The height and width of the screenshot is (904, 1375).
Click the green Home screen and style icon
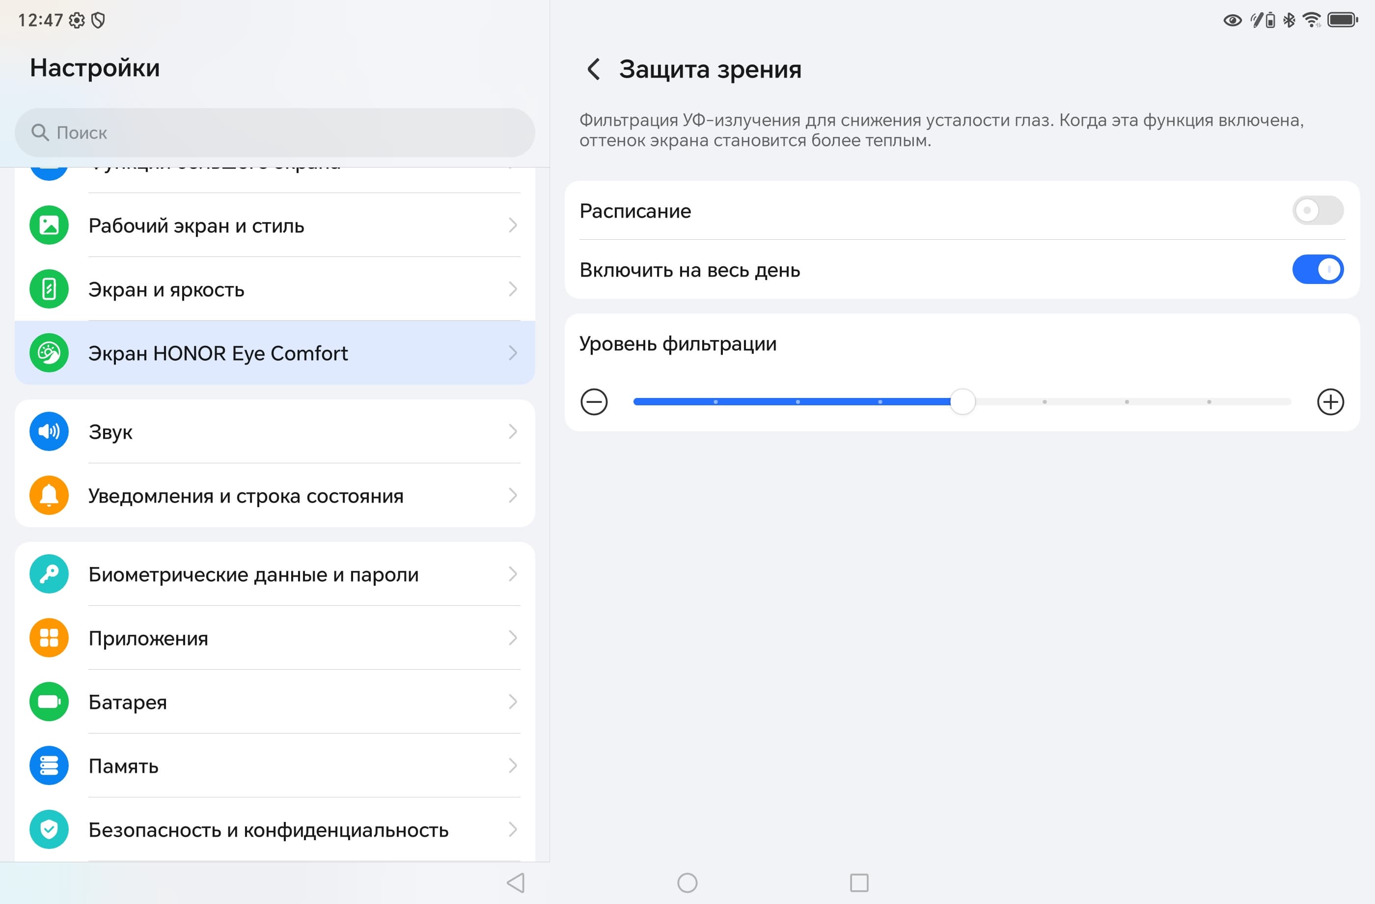tap(49, 226)
